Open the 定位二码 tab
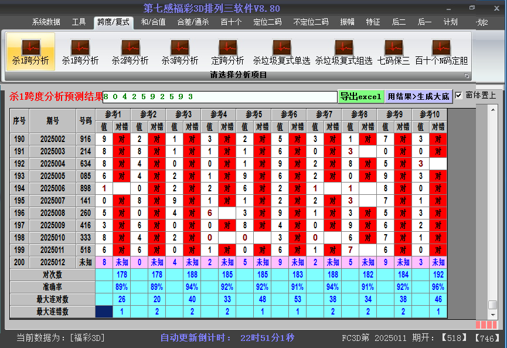 [267, 22]
